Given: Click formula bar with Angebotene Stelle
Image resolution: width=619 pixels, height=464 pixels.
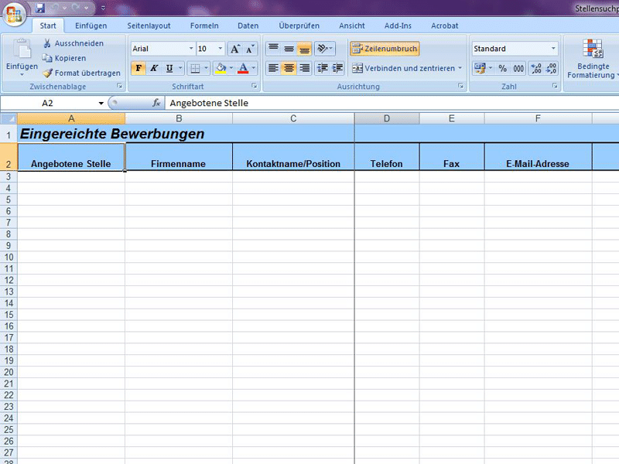Looking at the screenshot, I should tap(392, 103).
